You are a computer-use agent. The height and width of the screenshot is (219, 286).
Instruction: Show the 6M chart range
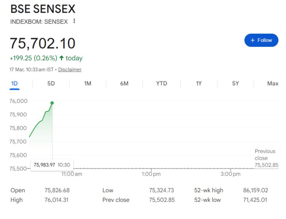(124, 84)
